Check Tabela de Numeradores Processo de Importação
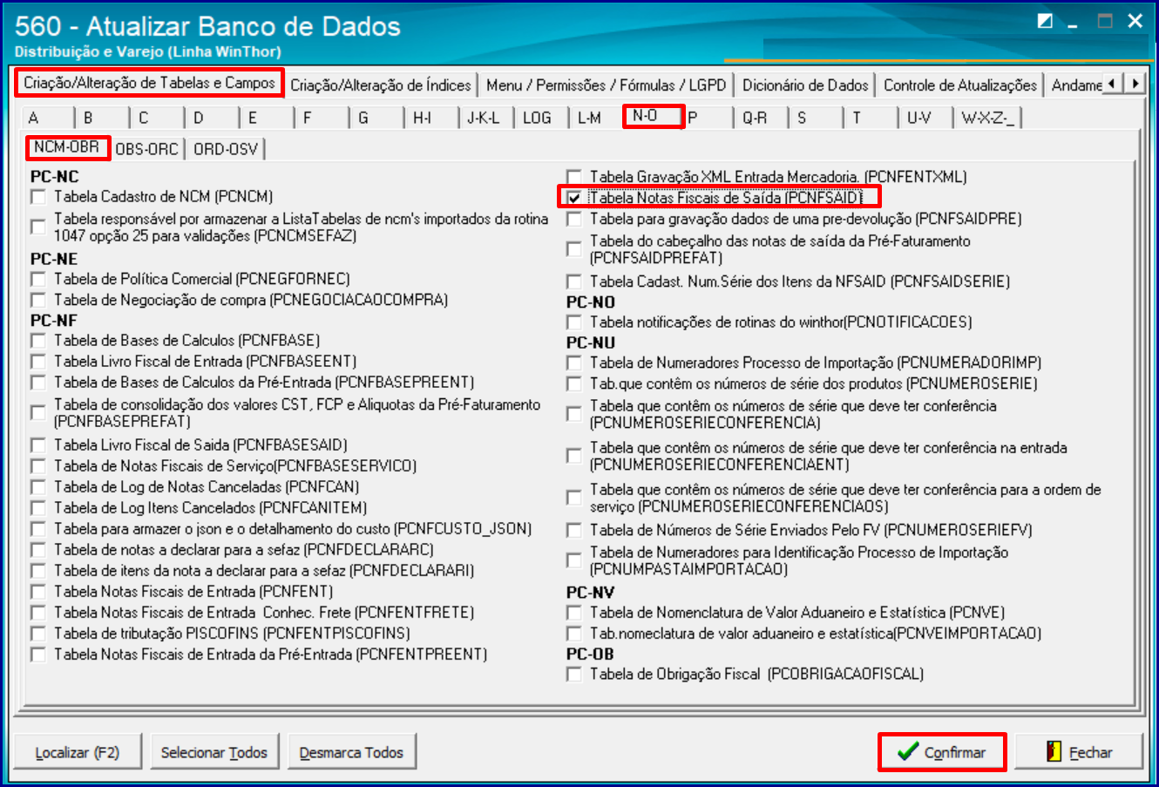This screenshot has height=787, width=1159. click(574, 363)
